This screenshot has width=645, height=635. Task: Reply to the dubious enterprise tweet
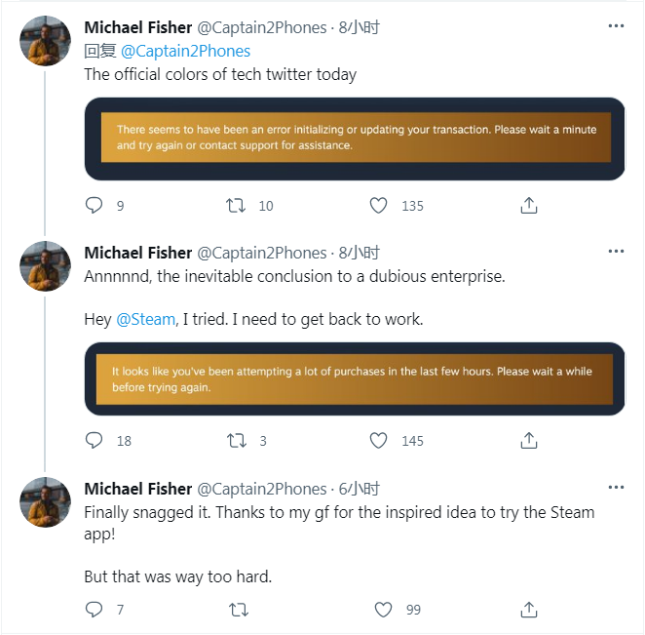pyautogui.click(x=95, y=441)
